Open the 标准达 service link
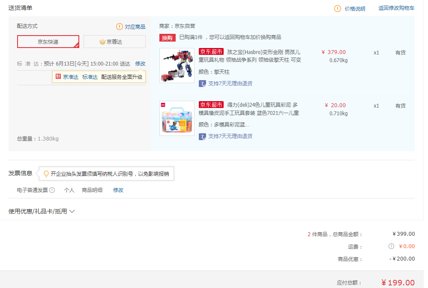Image resolution: width=428 pixels, height=288 pixels. (x=90, y=77)
